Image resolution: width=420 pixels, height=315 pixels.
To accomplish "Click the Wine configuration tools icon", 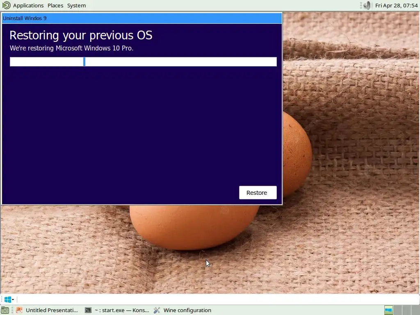I will 157,310.
